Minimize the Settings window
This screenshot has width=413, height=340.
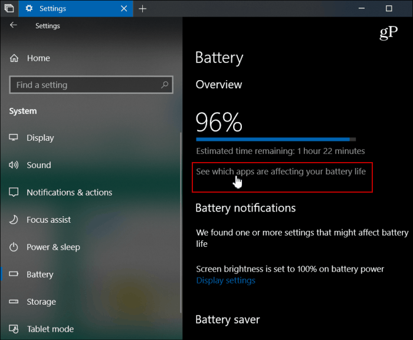[362, 8]
